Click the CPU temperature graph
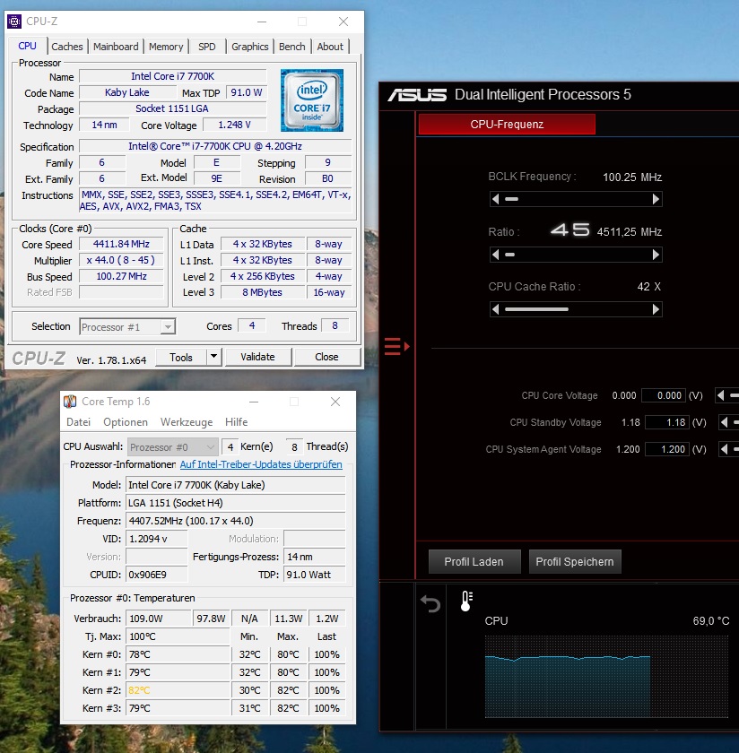739x753 pixels. 606,676
